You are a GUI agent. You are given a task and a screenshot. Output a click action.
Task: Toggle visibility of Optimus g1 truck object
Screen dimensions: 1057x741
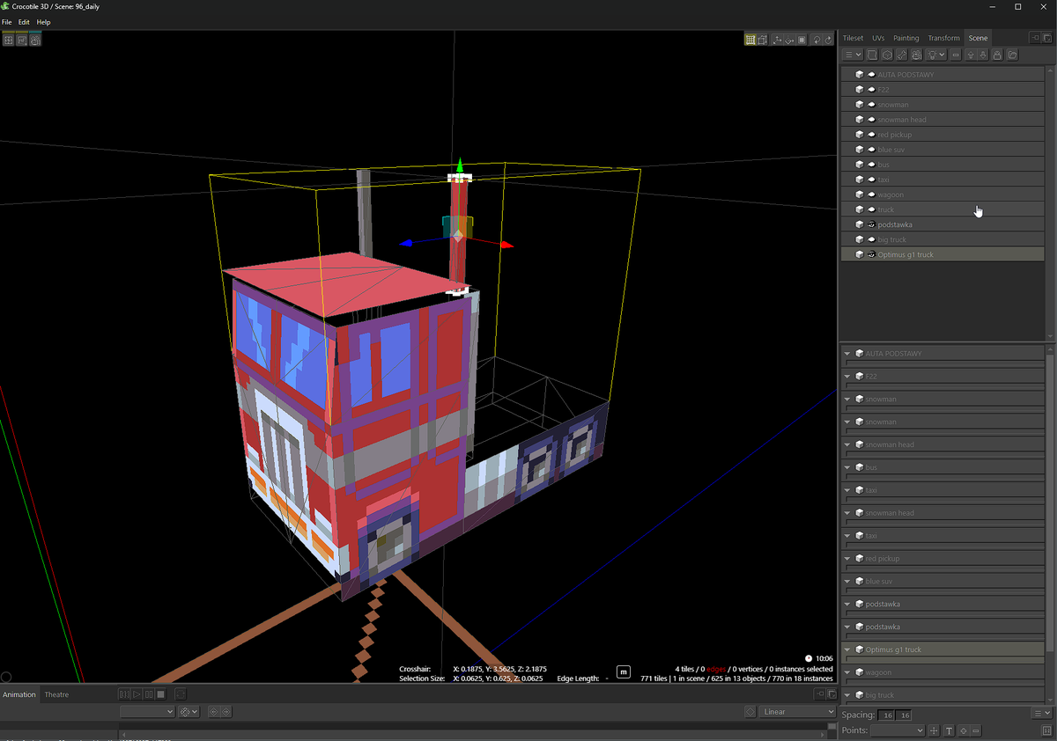coord(870,254)
